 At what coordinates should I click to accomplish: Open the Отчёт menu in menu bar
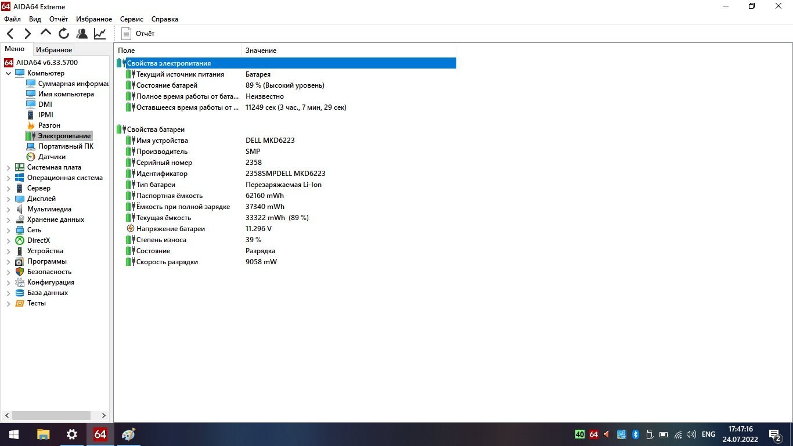coord(59,19)
